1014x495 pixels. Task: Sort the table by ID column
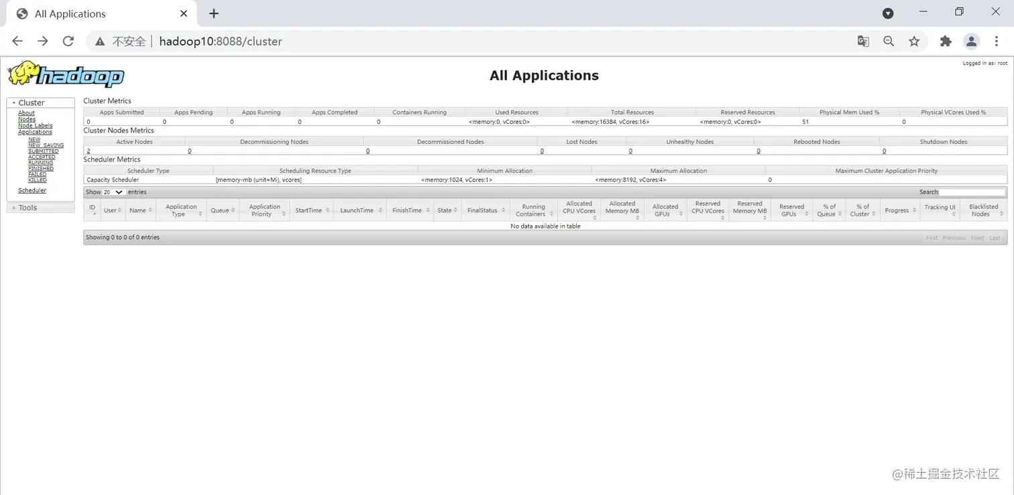point(93,210)
